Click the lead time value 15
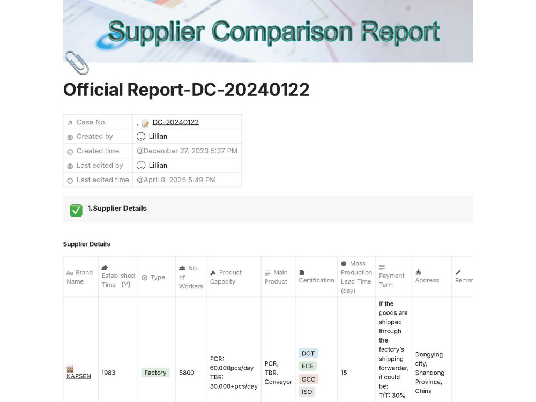This screenshot has height=402, width=536. [x=344, y=373]
